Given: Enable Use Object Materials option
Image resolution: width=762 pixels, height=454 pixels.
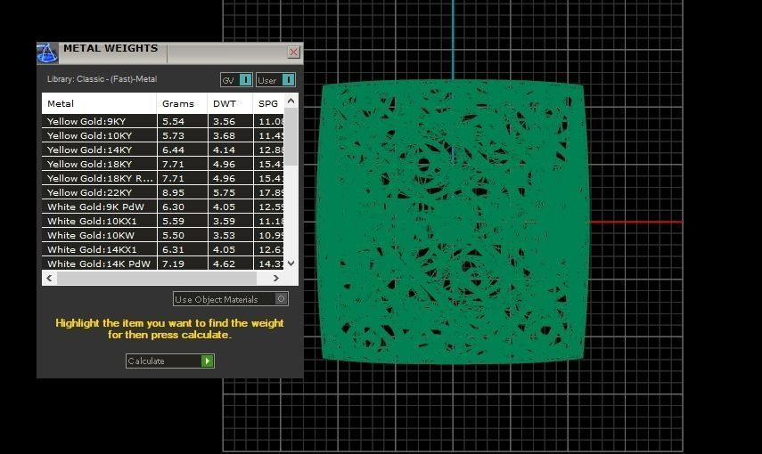Looking at the screenshot, I should click(231, 299).
